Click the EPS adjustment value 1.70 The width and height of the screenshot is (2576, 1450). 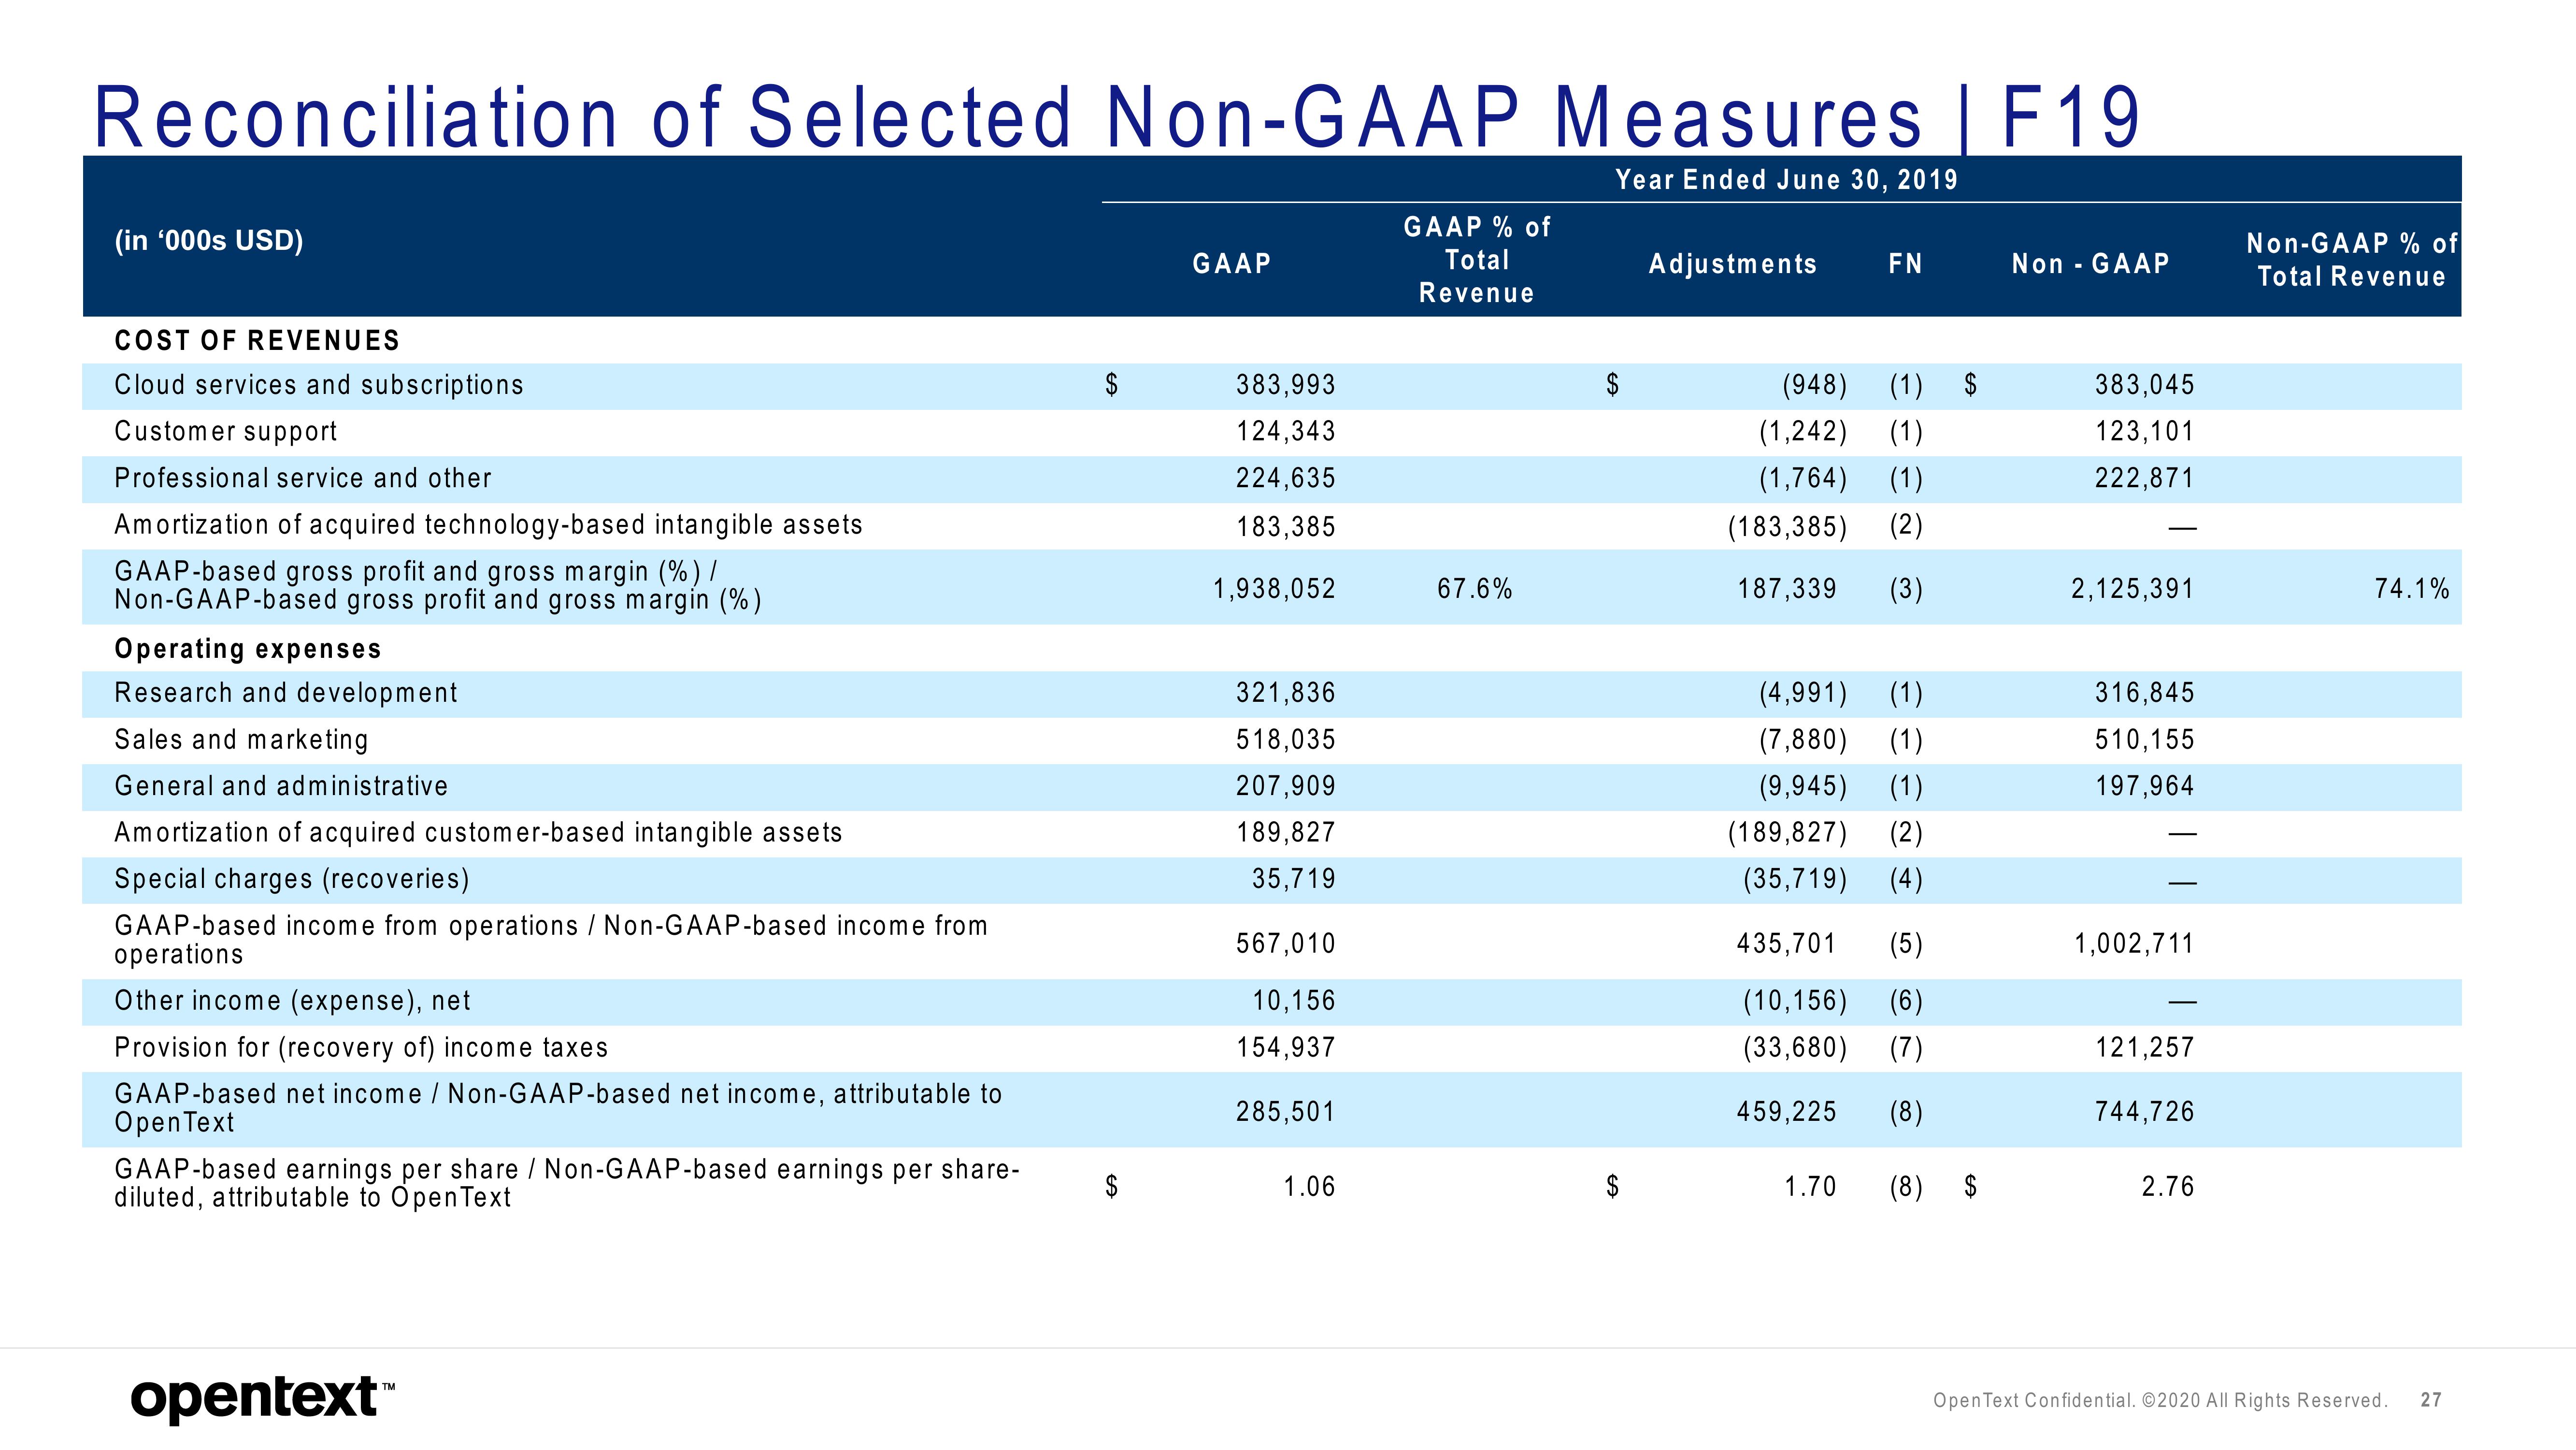coord(1811,1187)
